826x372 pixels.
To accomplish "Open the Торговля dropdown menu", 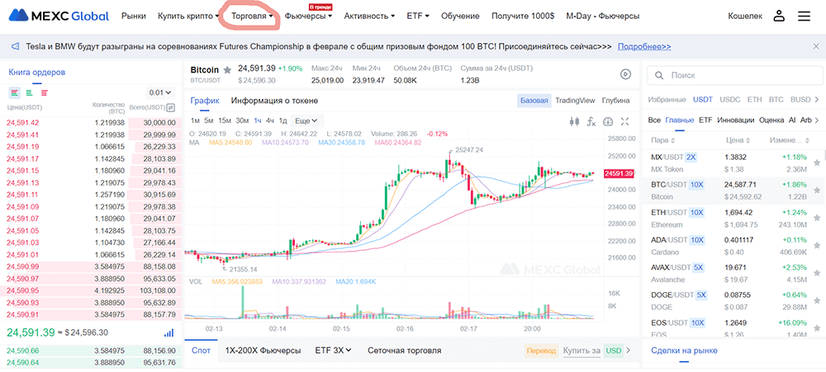I will pos(252,16).
